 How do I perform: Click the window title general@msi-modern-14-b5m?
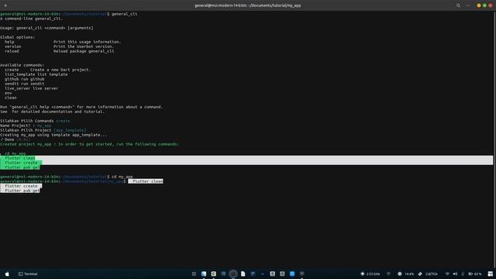248,5
